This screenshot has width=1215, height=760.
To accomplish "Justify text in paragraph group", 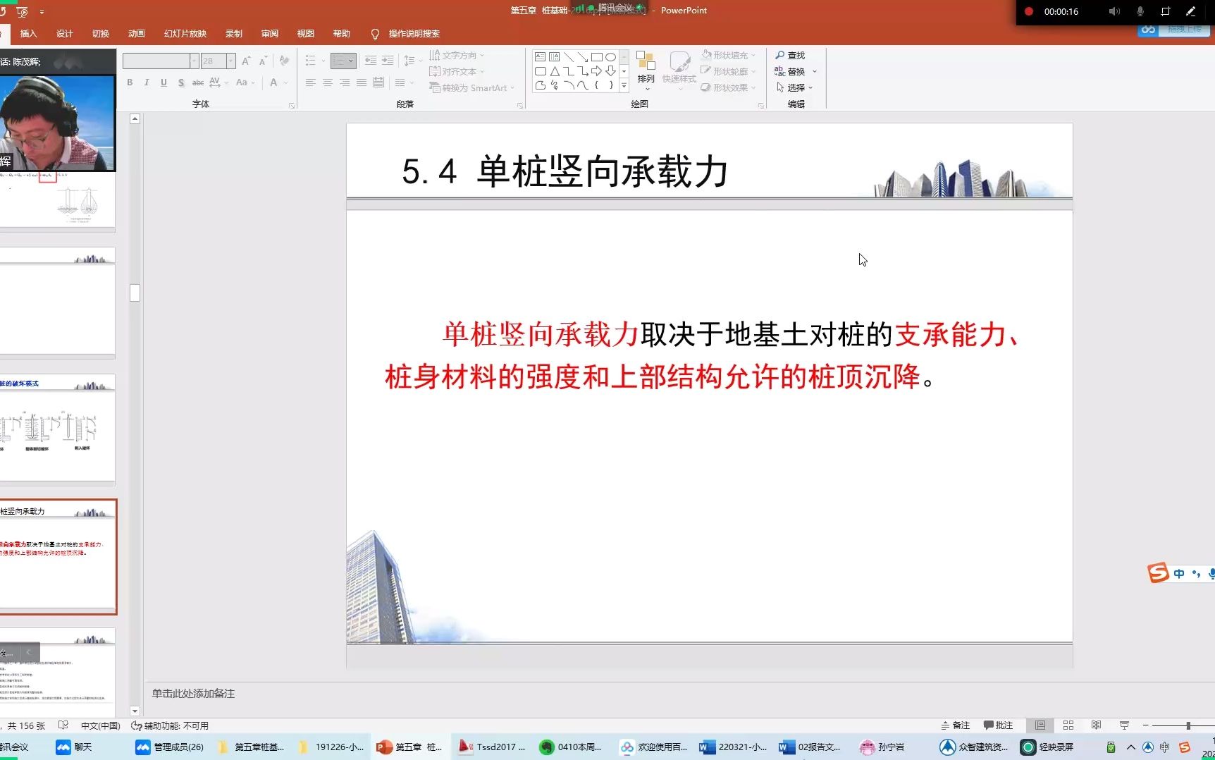I will click(x=362, y=82).
